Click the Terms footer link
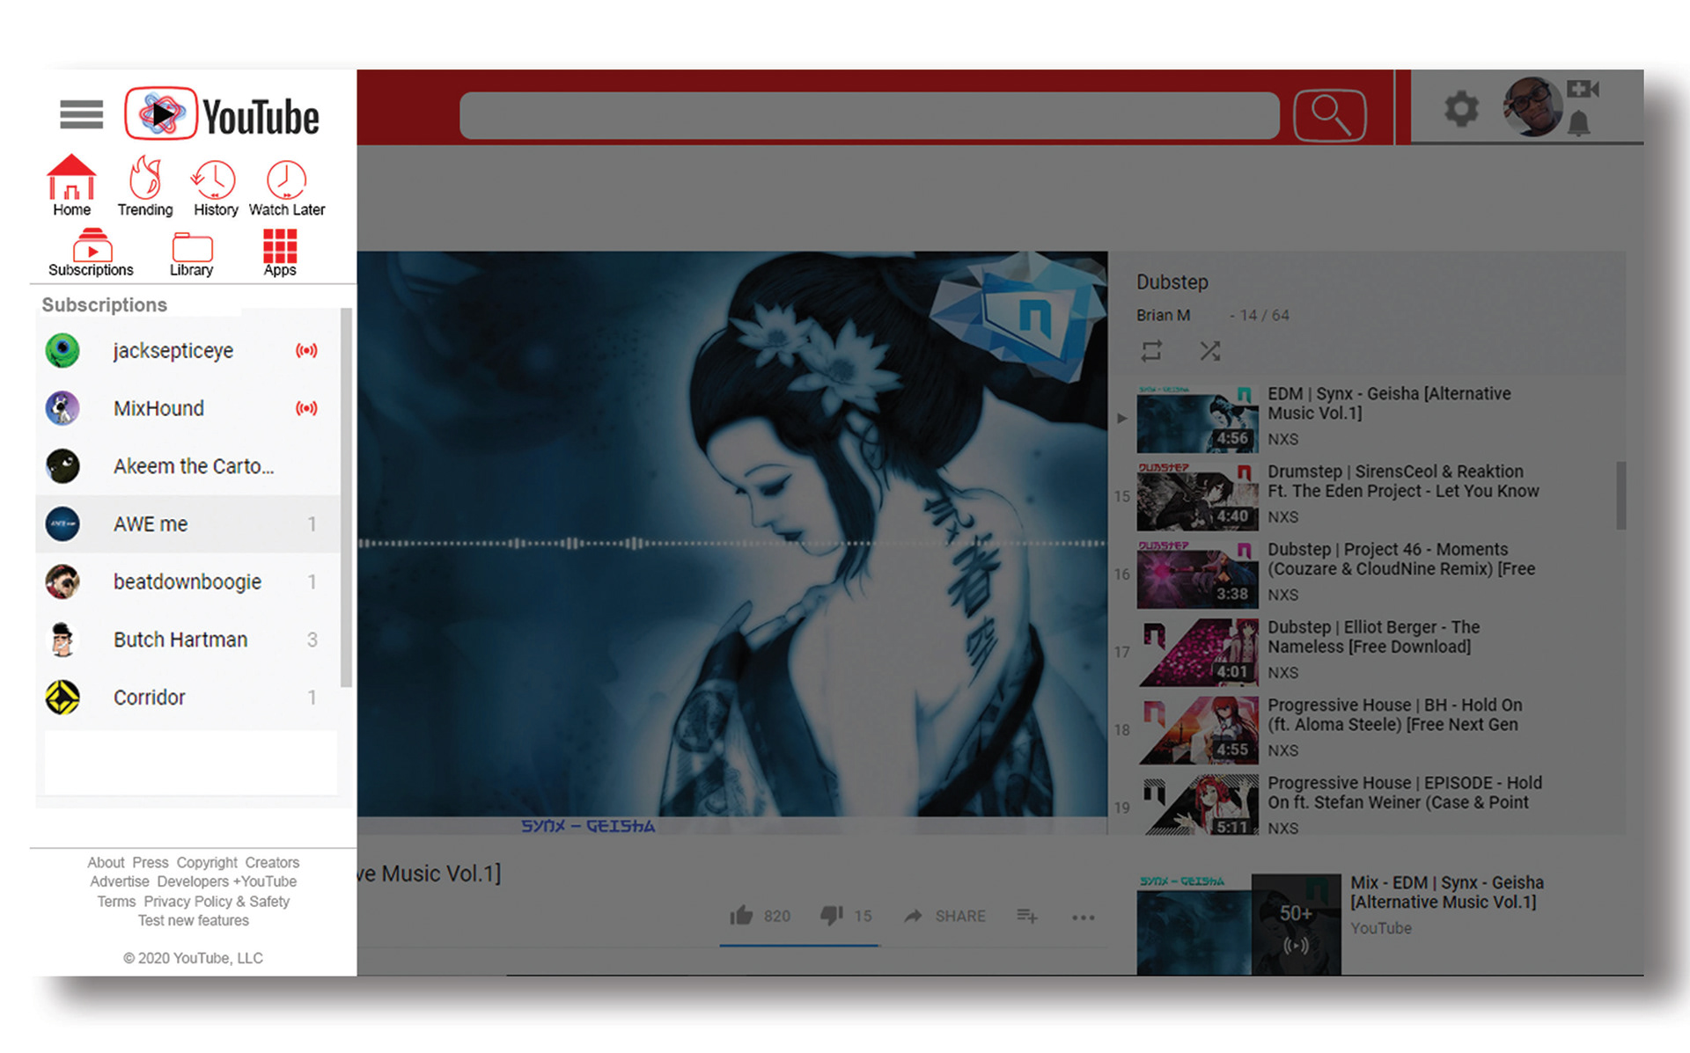The width and height of the screenshot is (1690, 1053). pyautogui.click(x=116, y=902)
